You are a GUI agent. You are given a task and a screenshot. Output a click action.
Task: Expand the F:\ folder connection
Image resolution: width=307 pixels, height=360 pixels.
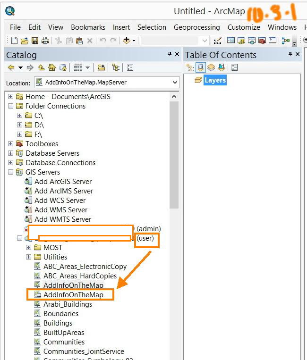[19, 134]
